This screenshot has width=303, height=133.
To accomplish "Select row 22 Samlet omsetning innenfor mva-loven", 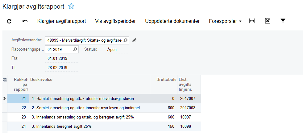I will coord(89,108).
